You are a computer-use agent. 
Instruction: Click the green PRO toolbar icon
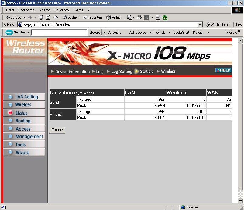(165, 17)
